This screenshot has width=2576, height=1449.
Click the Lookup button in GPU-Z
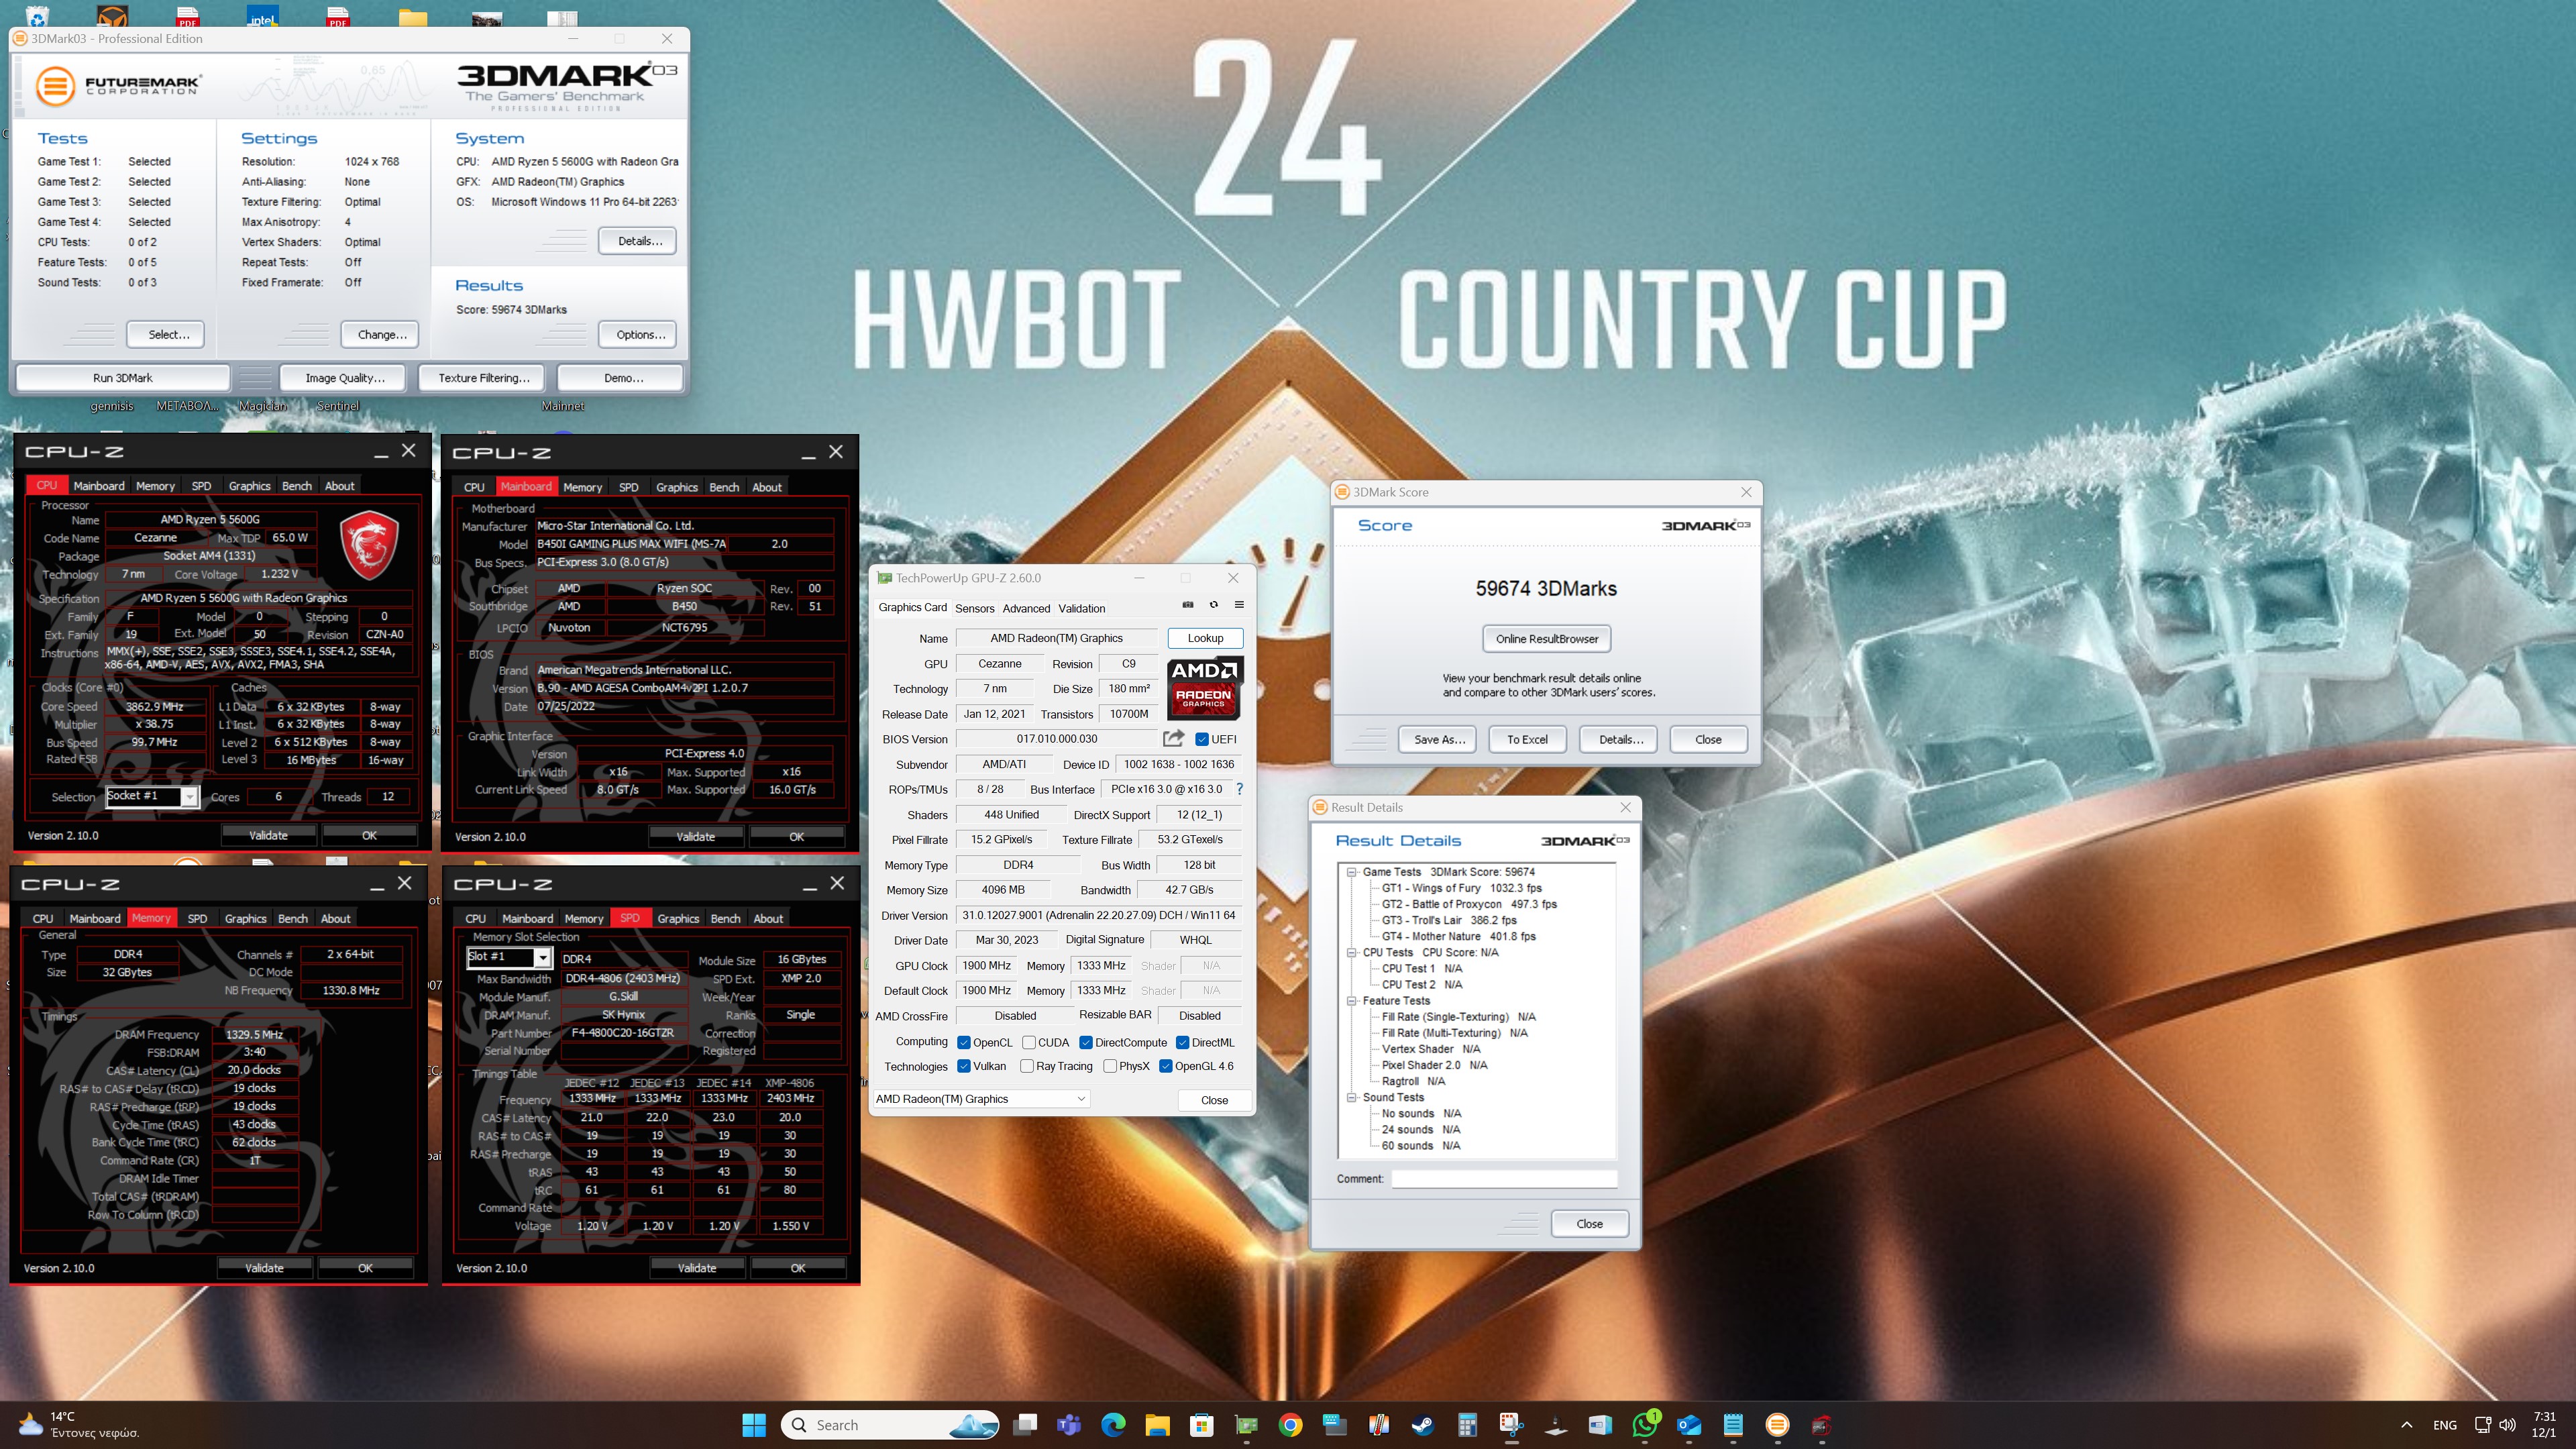click(x=1205, y=638)
